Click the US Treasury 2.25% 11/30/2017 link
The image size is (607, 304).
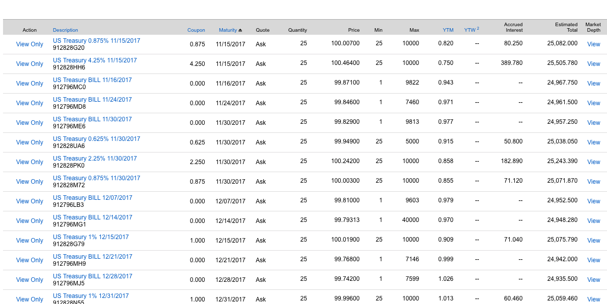[95, 159]
